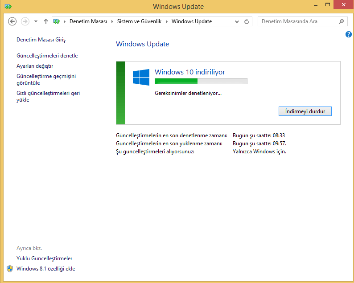Click the search magnifier icon
354x283 pixels.
click(x=342, y=21)
